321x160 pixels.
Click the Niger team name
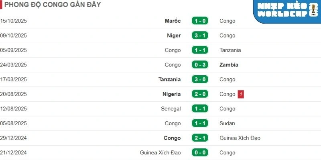(174, 36)
